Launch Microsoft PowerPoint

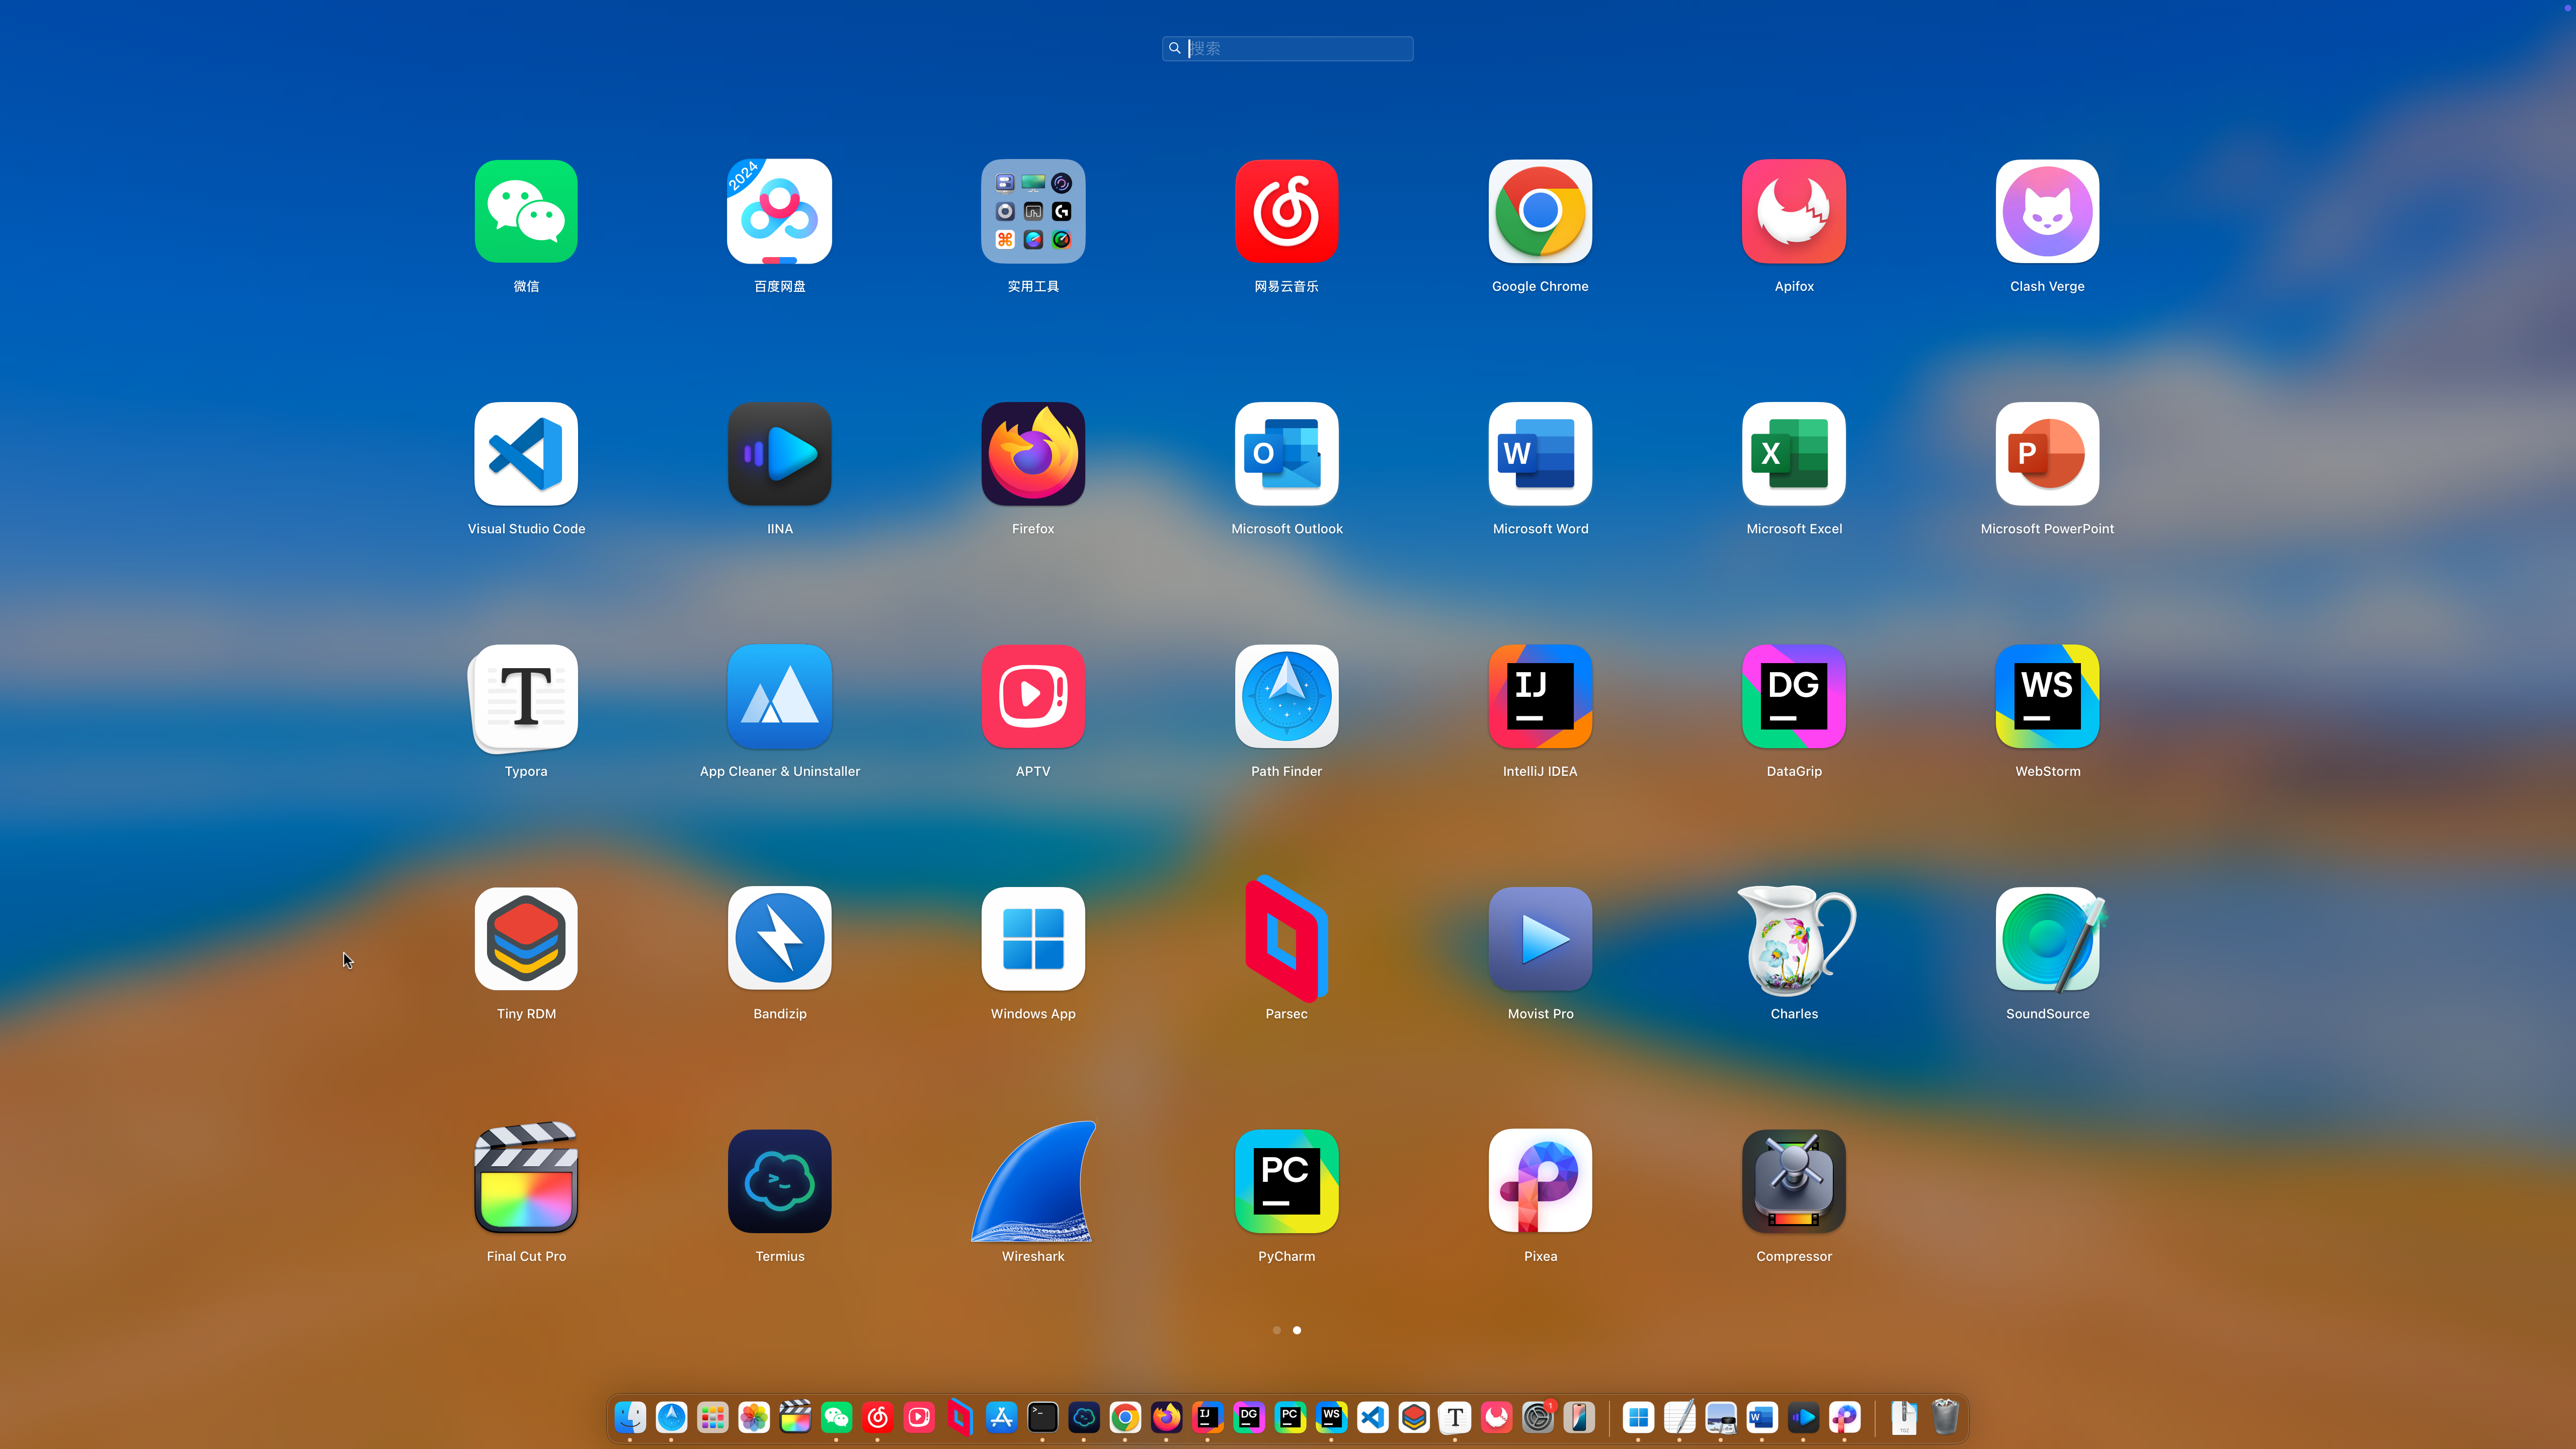pyautogui.click(x=2047, y=454)
